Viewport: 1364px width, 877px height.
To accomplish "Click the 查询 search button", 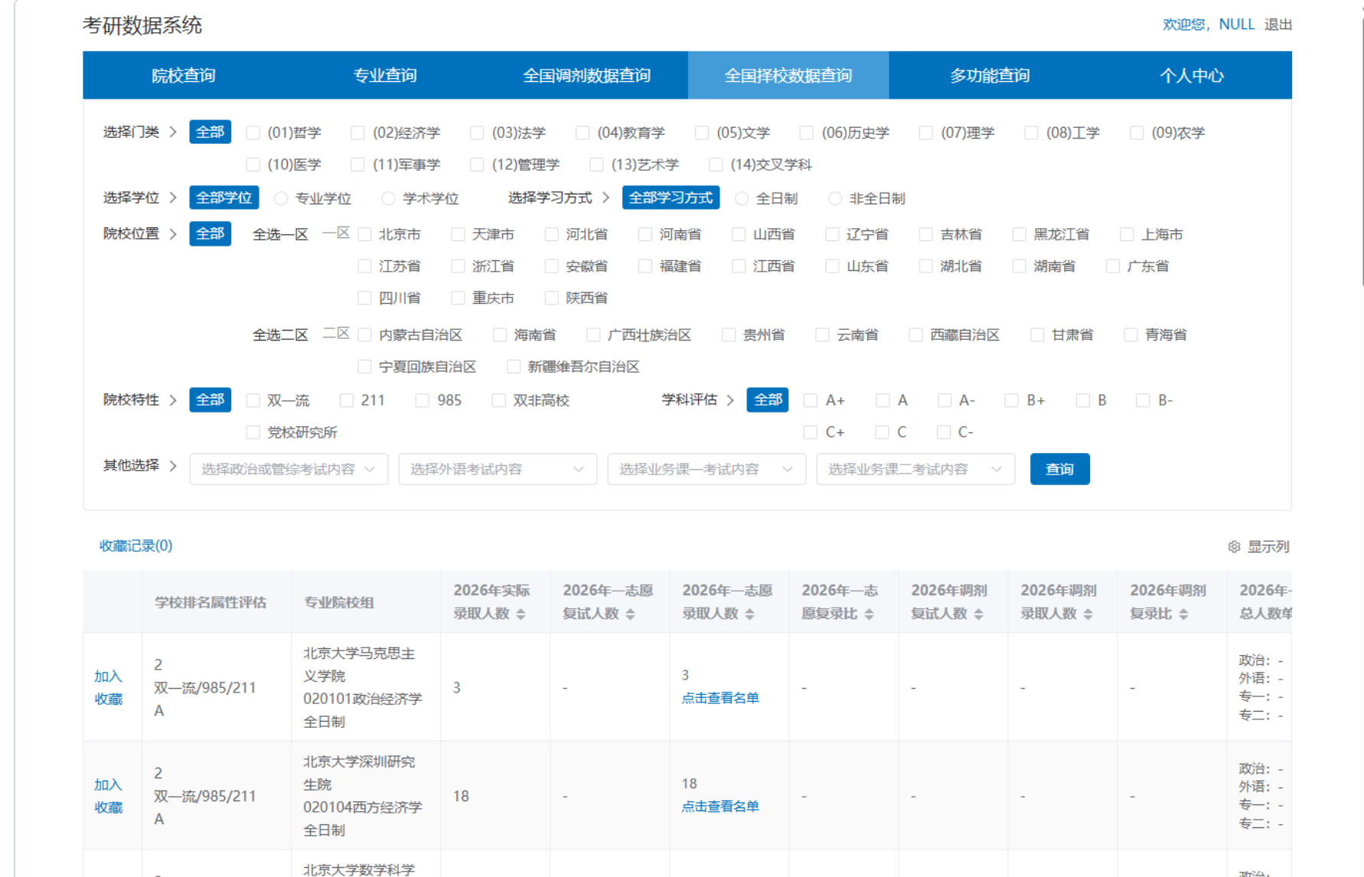I will (x=1060, y=469).
